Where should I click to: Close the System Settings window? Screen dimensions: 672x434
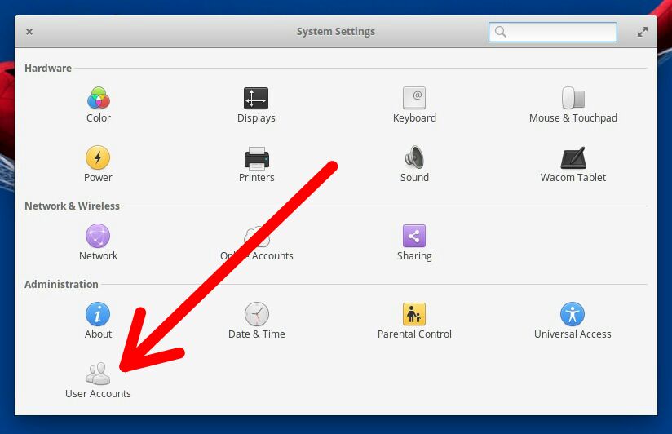click(x=29, y=32)
